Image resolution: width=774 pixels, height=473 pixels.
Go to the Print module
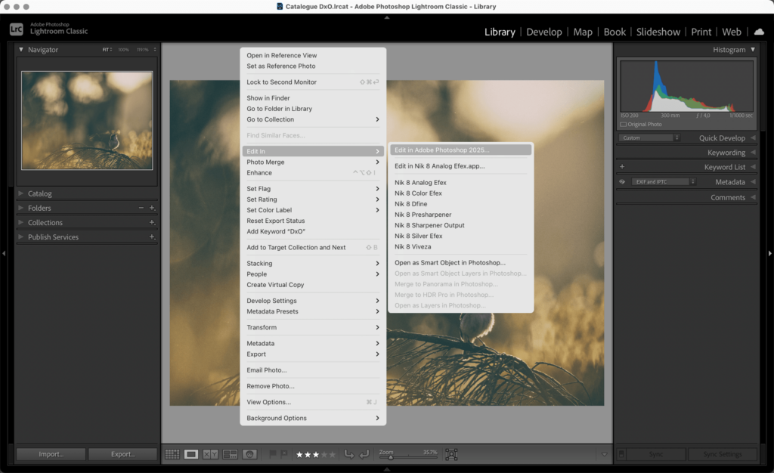pyautogui.click(x=701, y=32)
